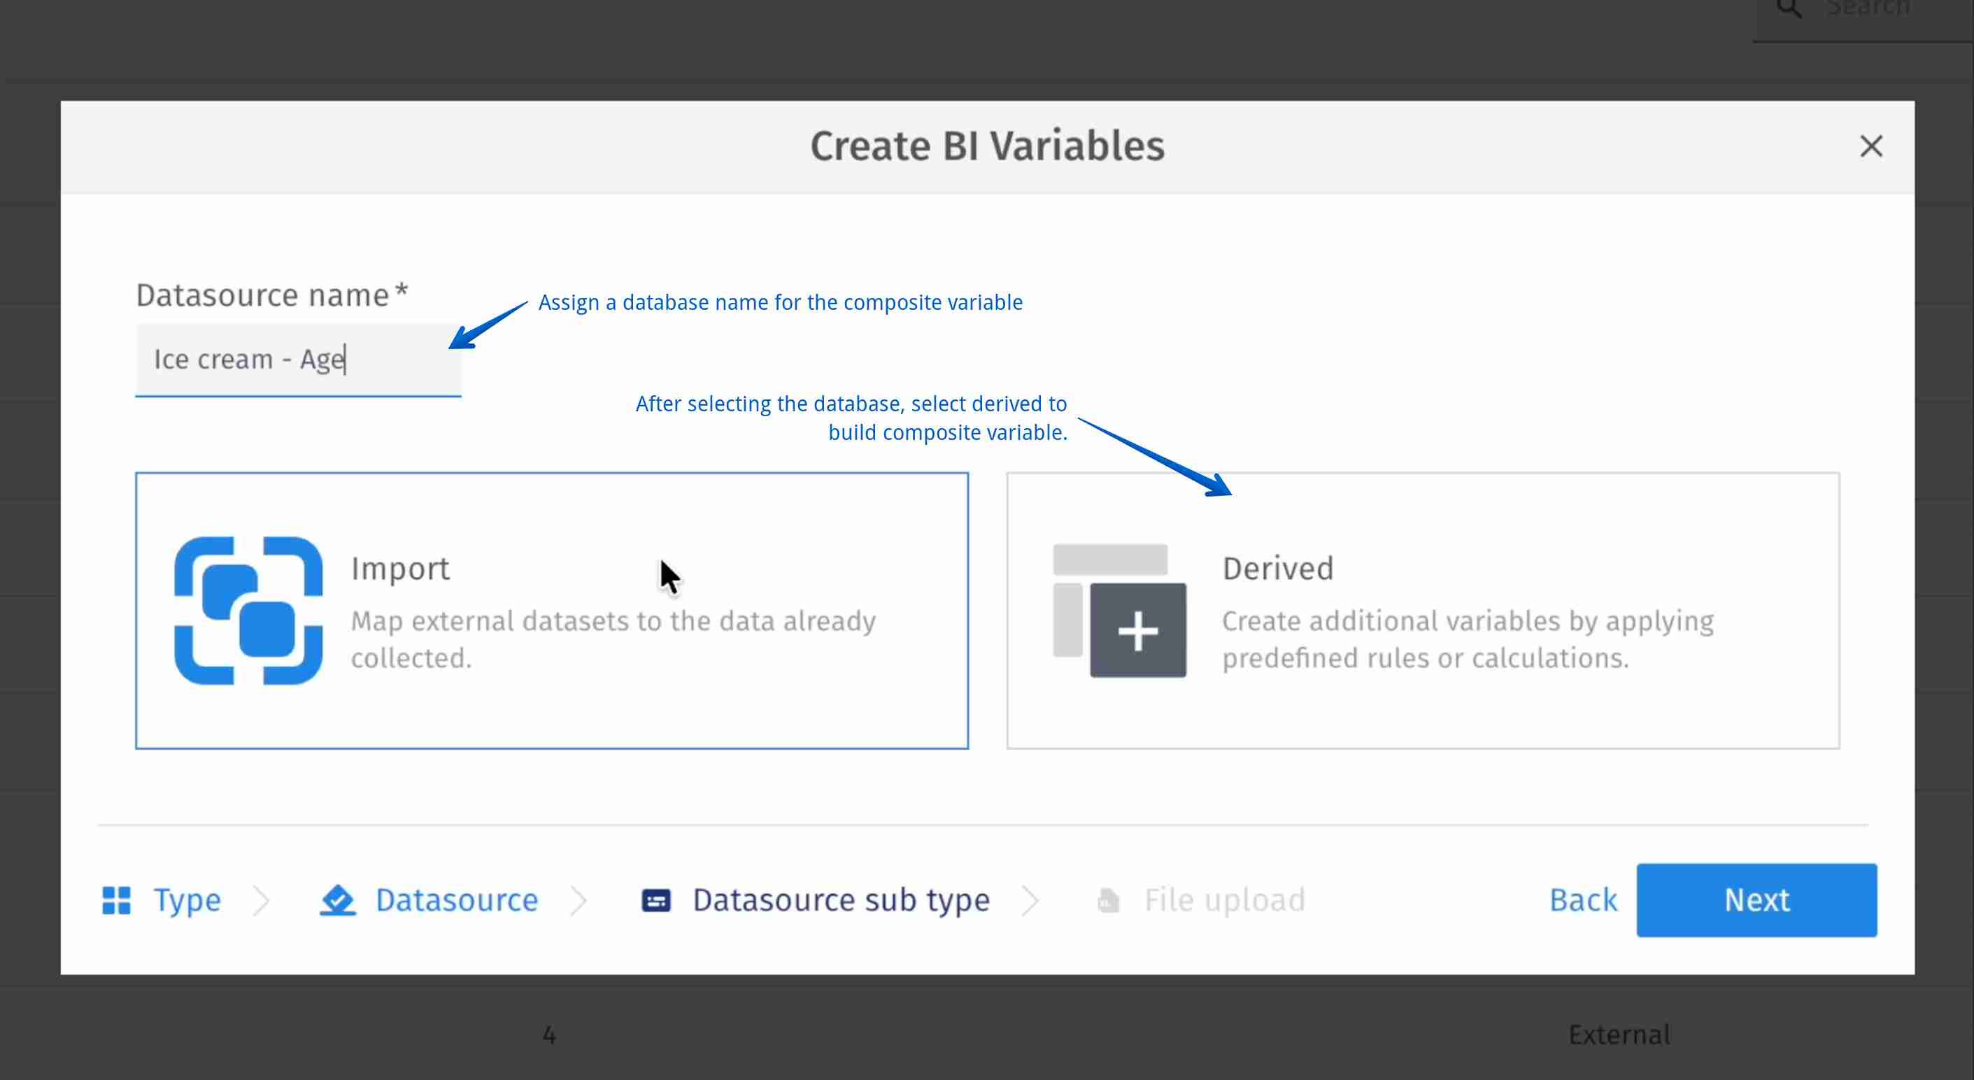Click the chevron after Type step

(x=262, y=900)
